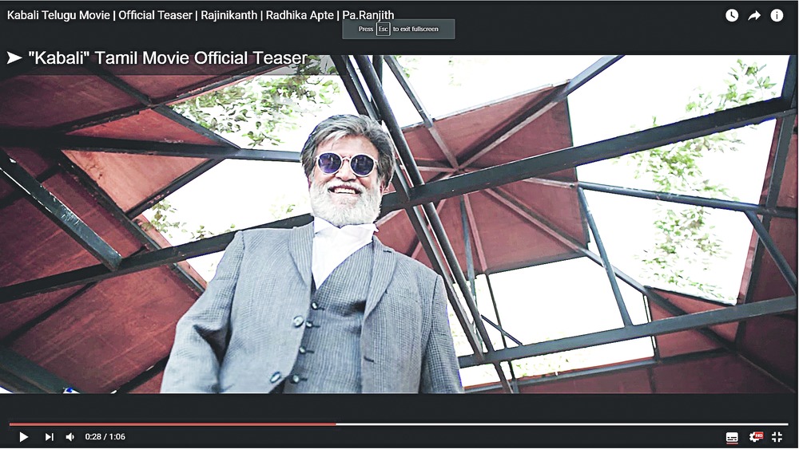The height and width of the screenshot is (449, 799).
Task: Toggle subtitles/closed captions on
Action: point(732,437)
